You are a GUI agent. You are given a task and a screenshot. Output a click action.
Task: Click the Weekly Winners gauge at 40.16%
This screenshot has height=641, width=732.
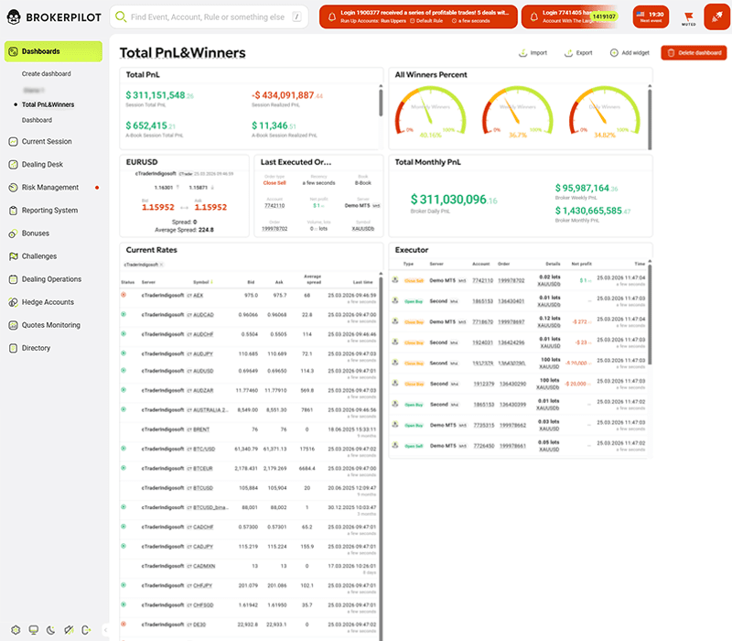[430, 110]
